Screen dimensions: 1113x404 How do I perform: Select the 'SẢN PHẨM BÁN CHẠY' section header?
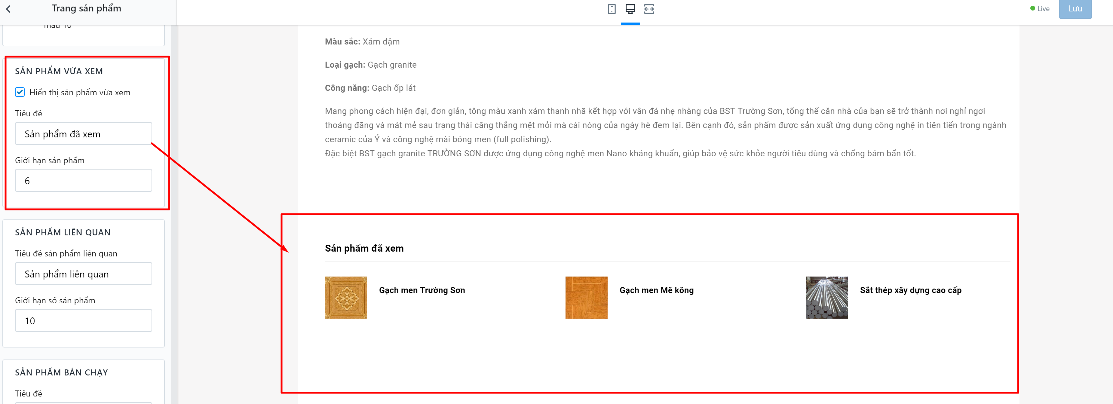point(61,372)
